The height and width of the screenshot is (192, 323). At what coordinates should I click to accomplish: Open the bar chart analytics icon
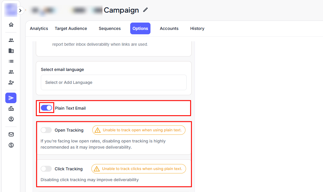(x=11, y=108)
